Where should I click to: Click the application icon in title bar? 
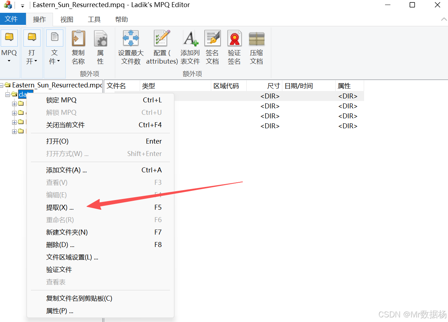pos(7,5)
